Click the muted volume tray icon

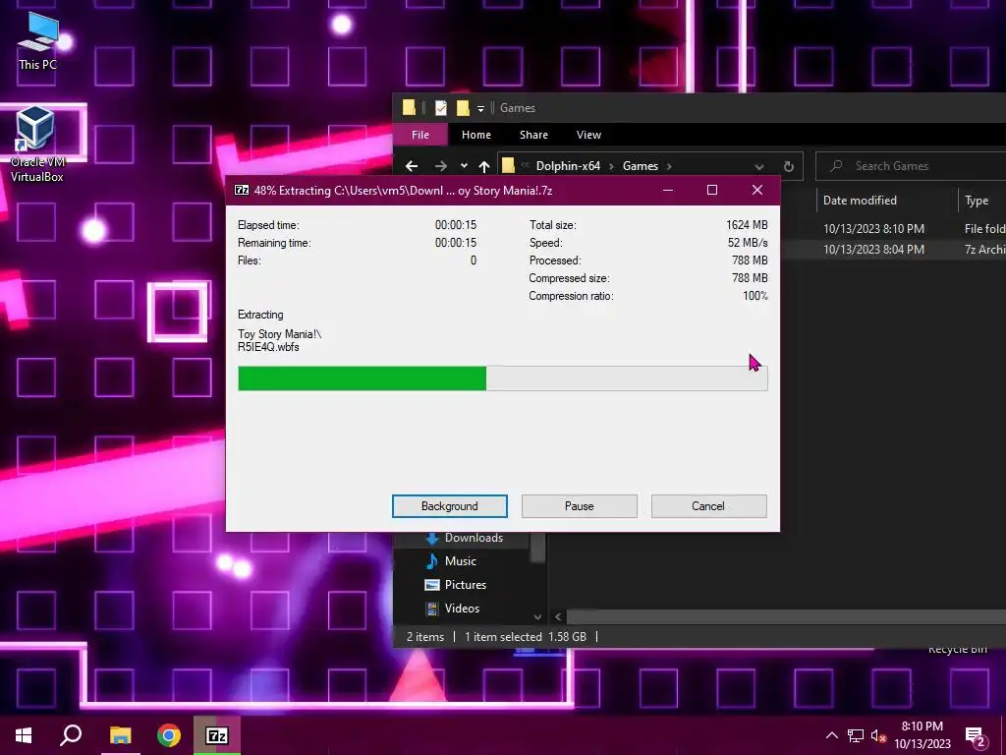pyautogui.click(x=879, y=736)
